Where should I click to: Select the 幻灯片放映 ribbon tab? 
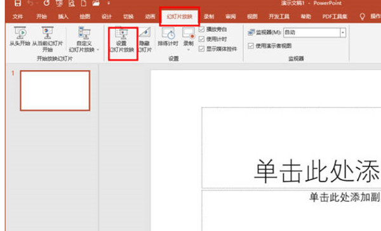click(x=180, y=16)
